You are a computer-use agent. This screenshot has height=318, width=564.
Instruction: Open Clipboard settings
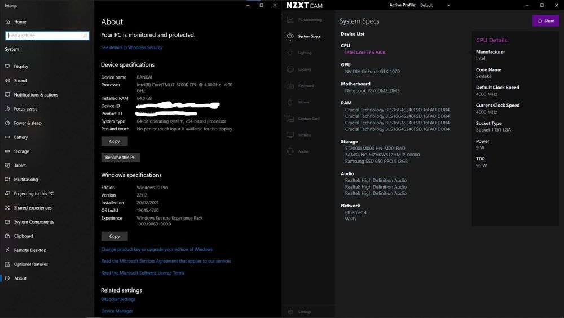(23, 236)
